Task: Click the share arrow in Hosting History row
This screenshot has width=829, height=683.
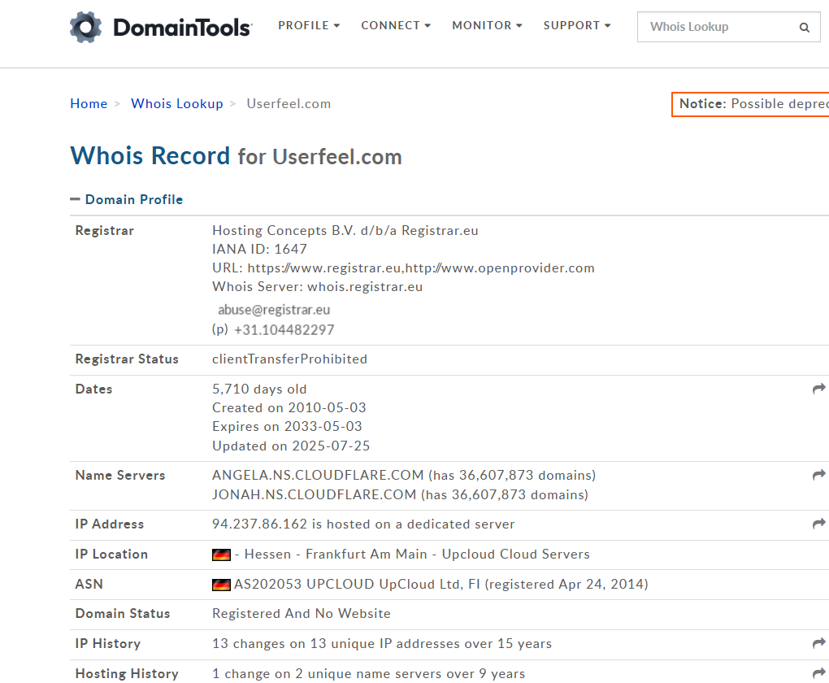Action: [x=819, y=673]
